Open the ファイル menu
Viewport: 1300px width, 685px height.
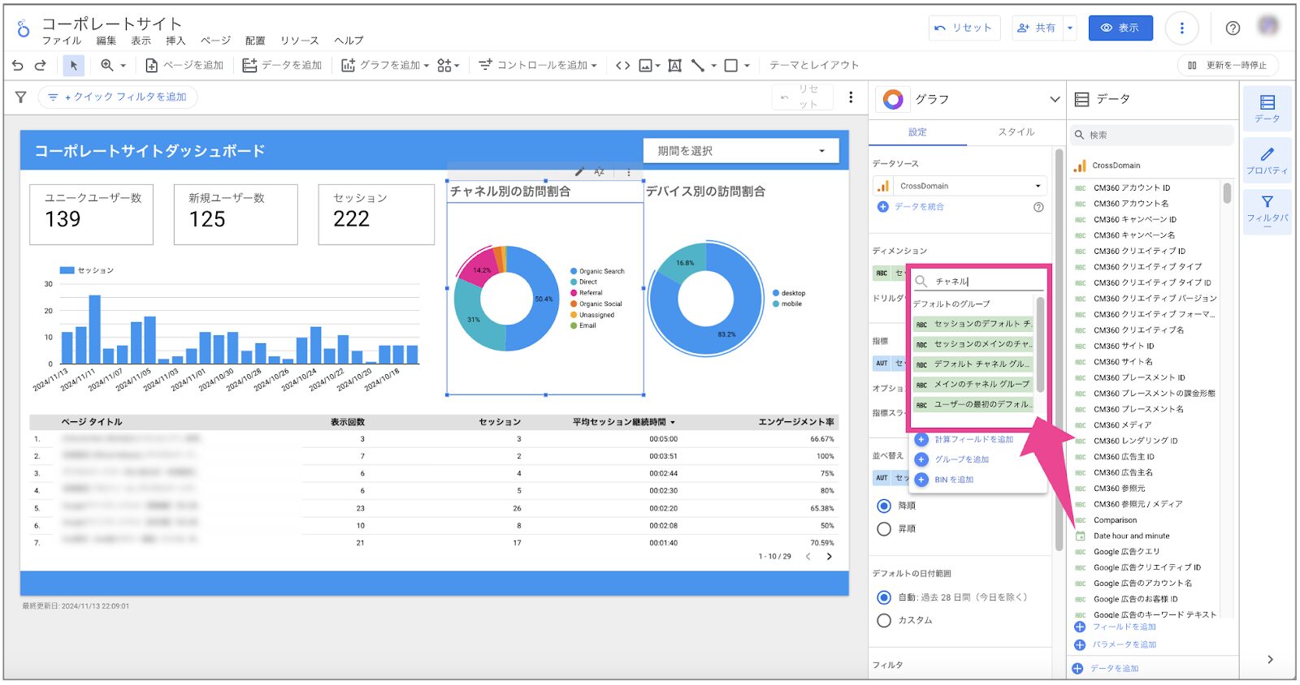[62, 41]
